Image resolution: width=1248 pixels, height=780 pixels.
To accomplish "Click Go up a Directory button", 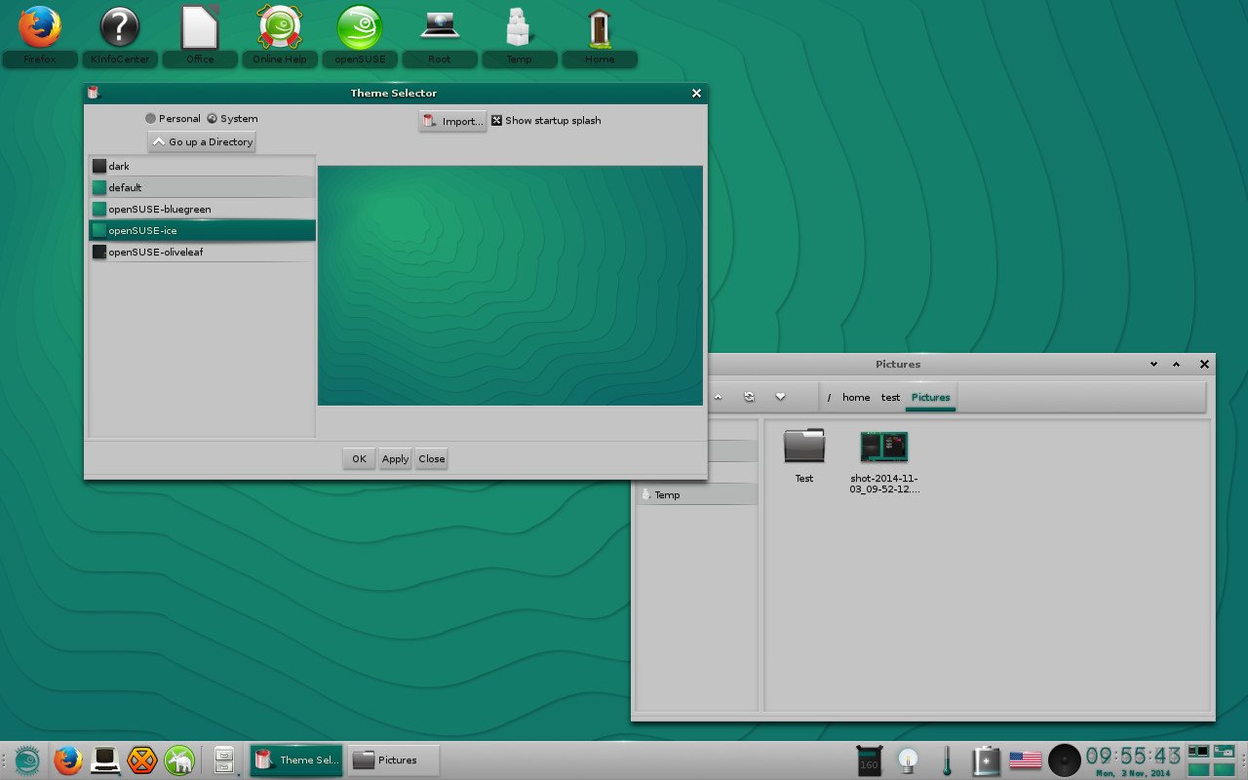I will (x=202, y=142).
